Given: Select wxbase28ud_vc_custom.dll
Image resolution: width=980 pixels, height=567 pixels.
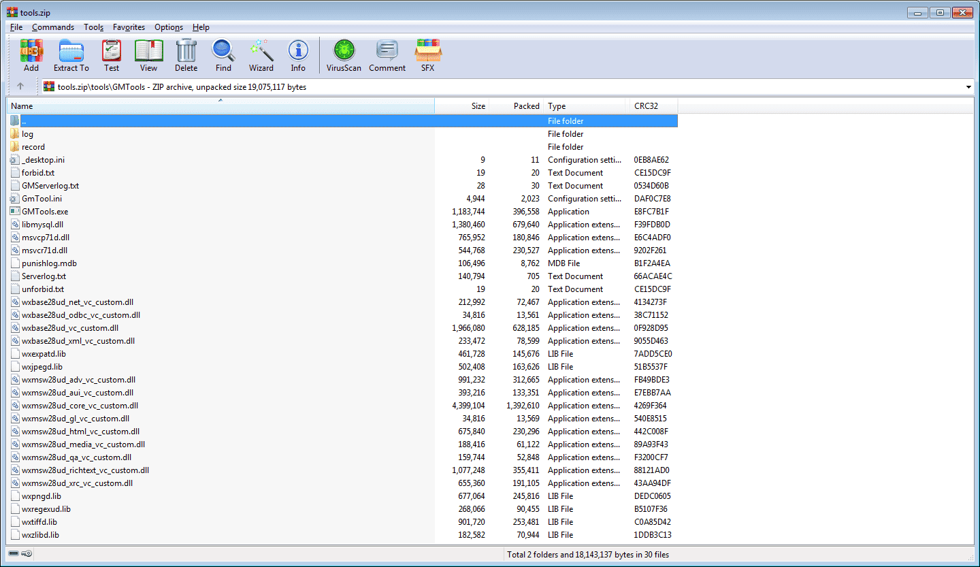Looking at the screenshot, I should [70, 328].
